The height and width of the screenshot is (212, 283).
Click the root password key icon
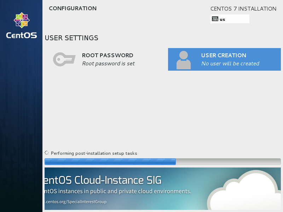point(64,59)
